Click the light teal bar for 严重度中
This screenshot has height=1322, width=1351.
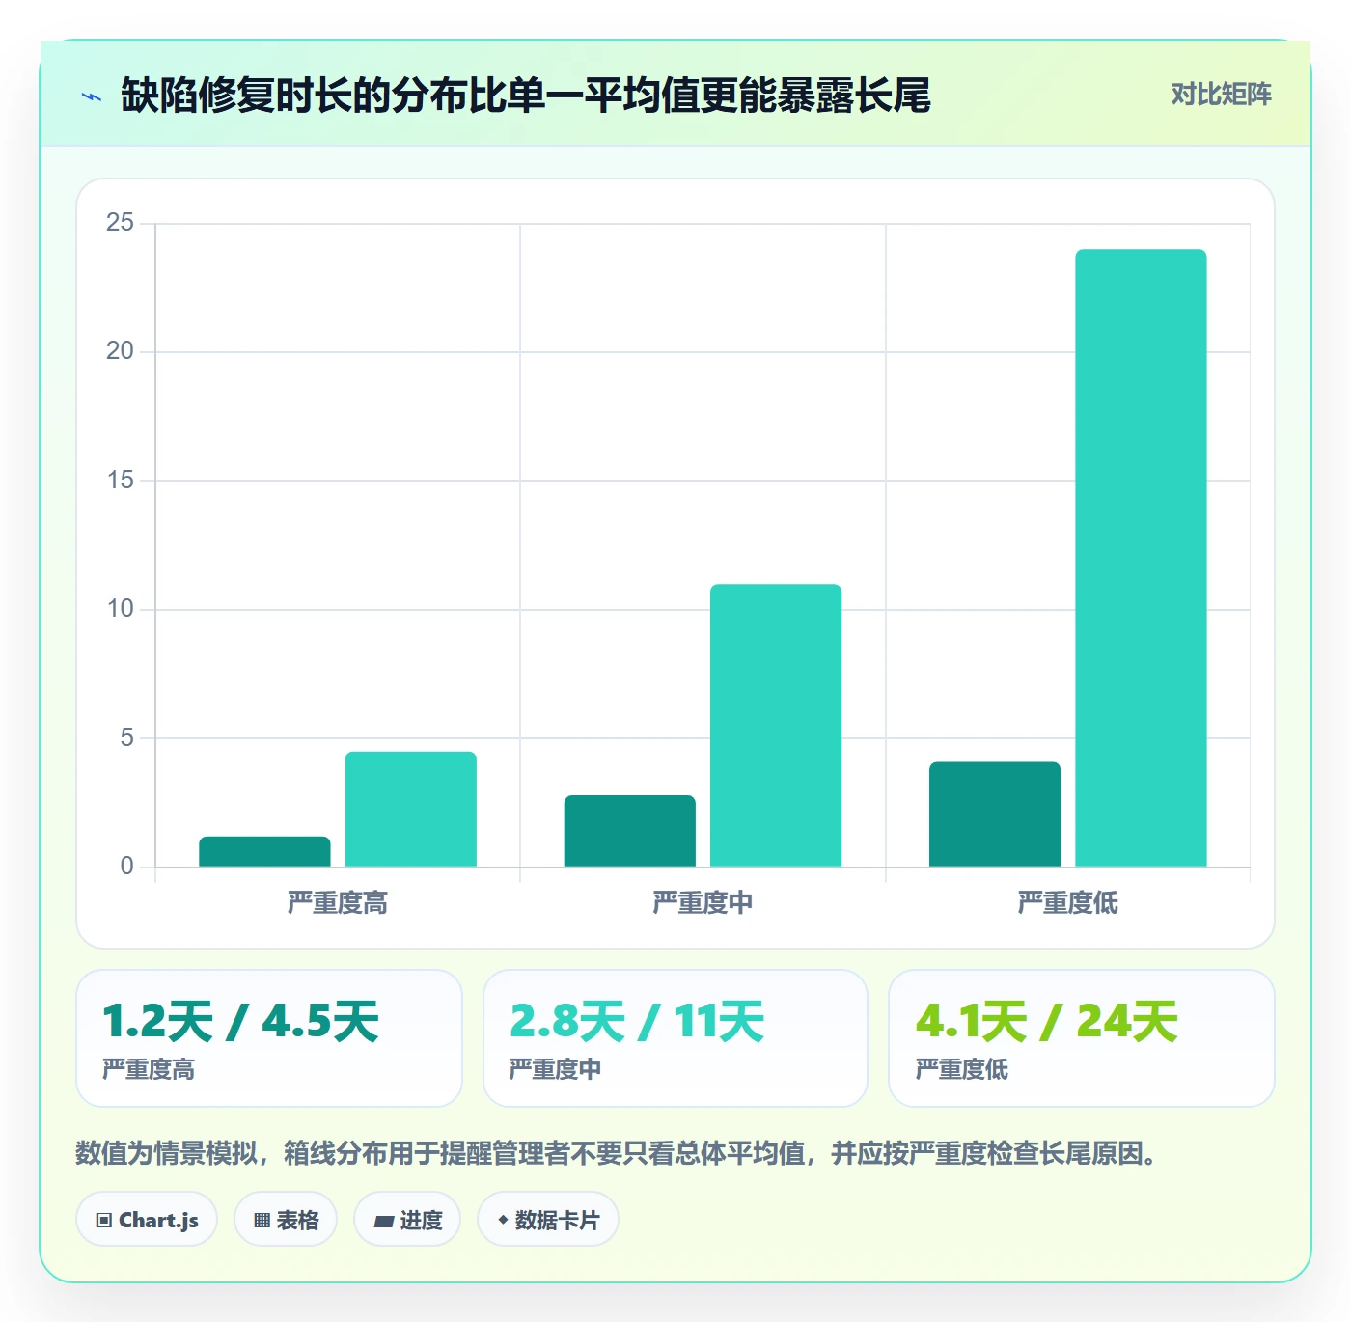(x=776, y=725)
